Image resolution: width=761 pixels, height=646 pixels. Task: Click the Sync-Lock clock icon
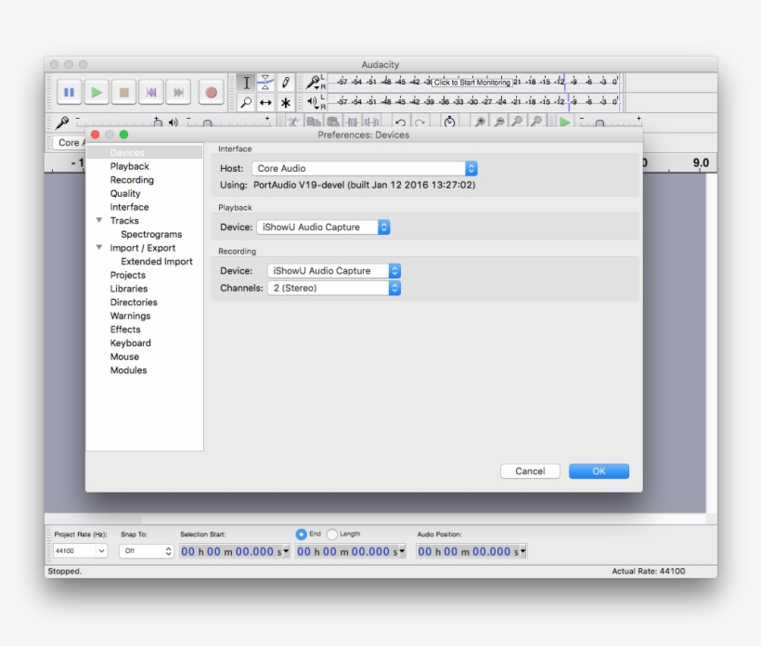click(x=449, y=122)
